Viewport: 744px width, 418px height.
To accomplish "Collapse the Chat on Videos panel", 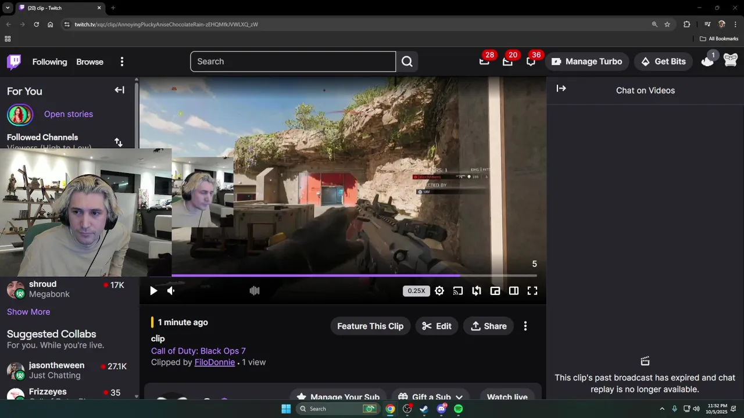I will 561,88.
